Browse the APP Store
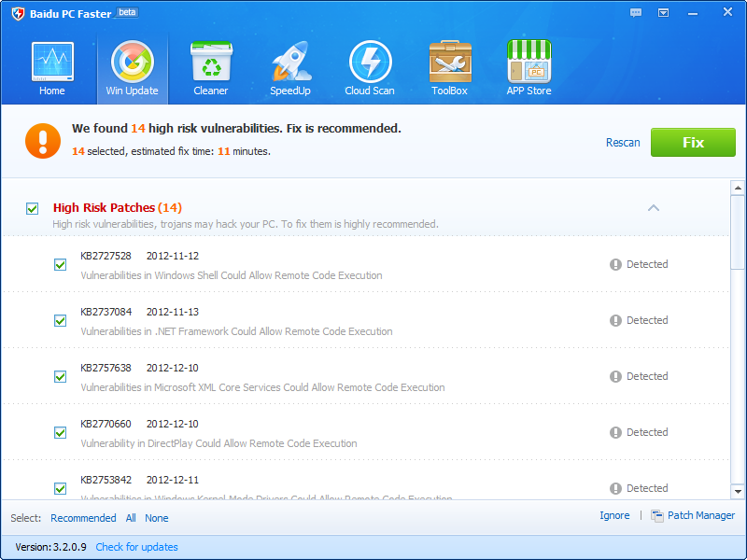Image resolution: width=747 pixels, height=560 pixels. tap(529, 67)
